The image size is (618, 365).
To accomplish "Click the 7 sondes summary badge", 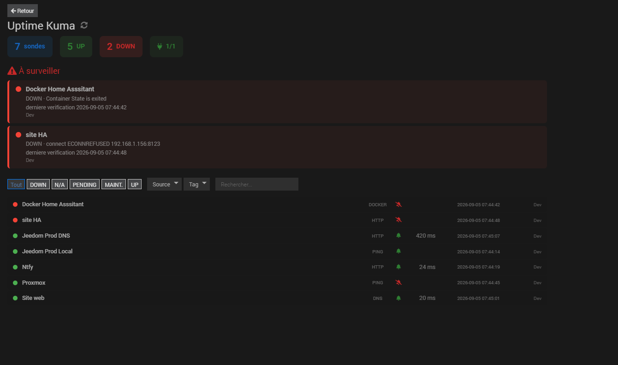I will click(30, 47).
